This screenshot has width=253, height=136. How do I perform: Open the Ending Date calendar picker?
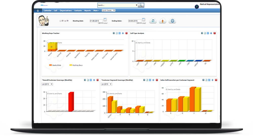[143, 20]
